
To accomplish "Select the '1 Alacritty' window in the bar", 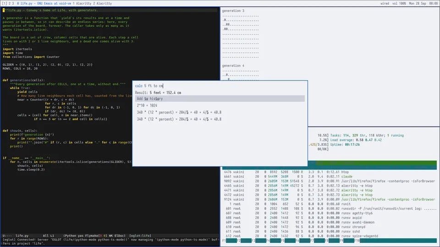I will click(x=82, y=3).
